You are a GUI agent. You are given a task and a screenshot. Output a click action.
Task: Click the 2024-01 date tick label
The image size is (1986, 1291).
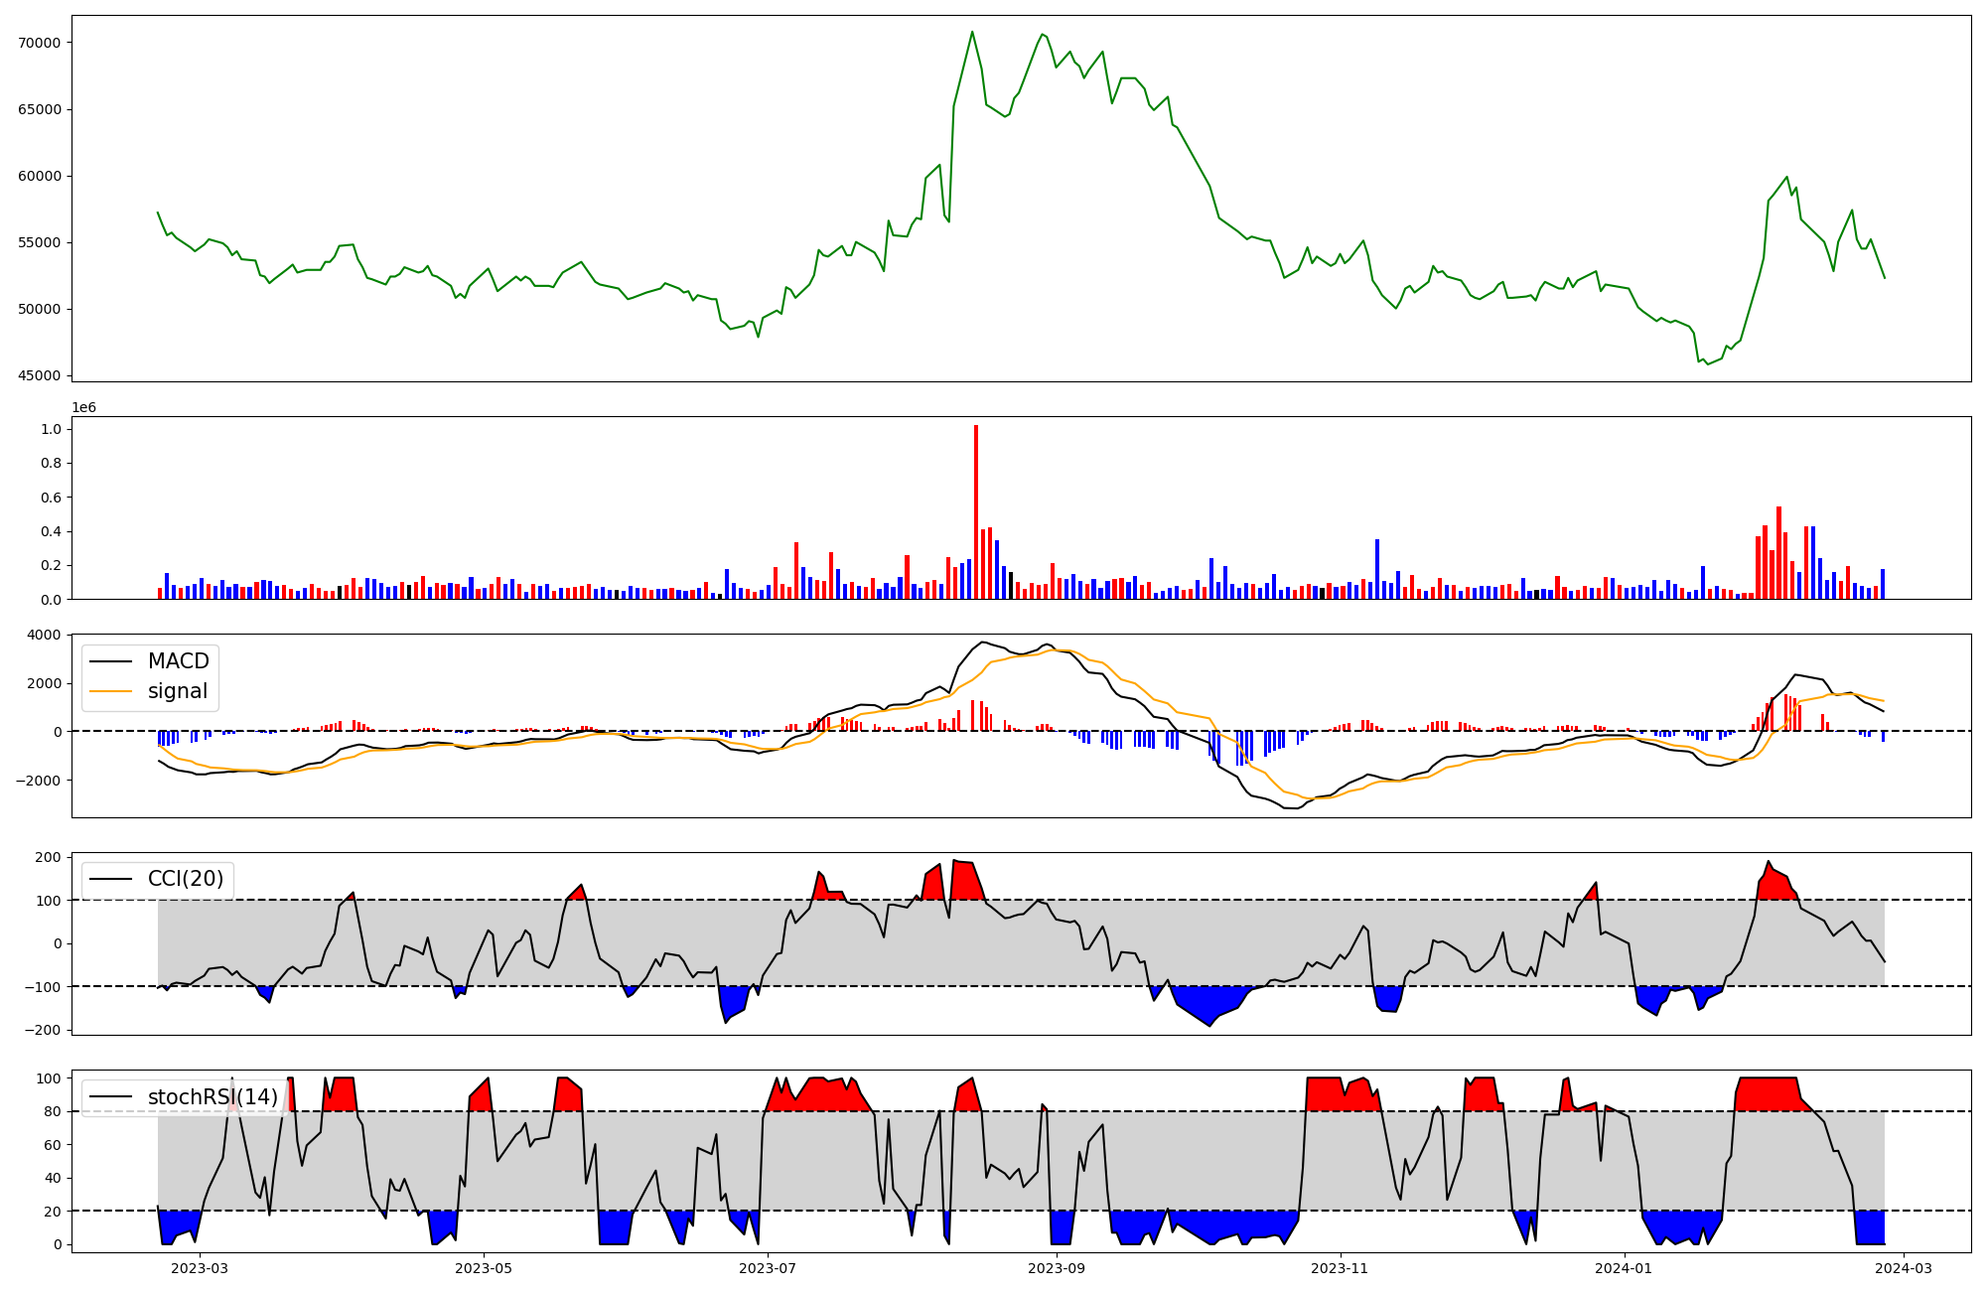tap(1624, 1268)
